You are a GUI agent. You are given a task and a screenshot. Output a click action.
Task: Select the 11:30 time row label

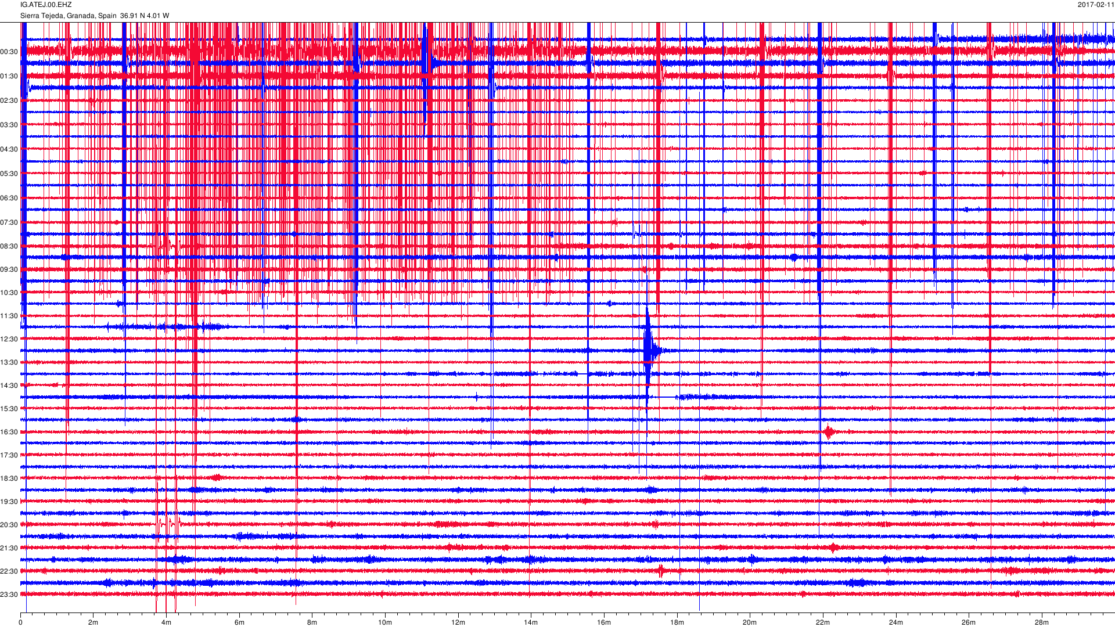9,316
